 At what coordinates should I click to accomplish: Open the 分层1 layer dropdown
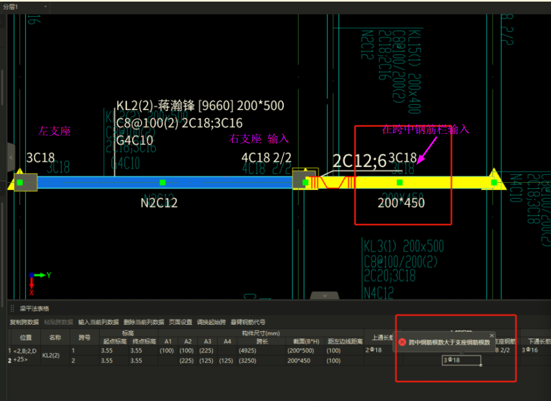tap(24, 7)
